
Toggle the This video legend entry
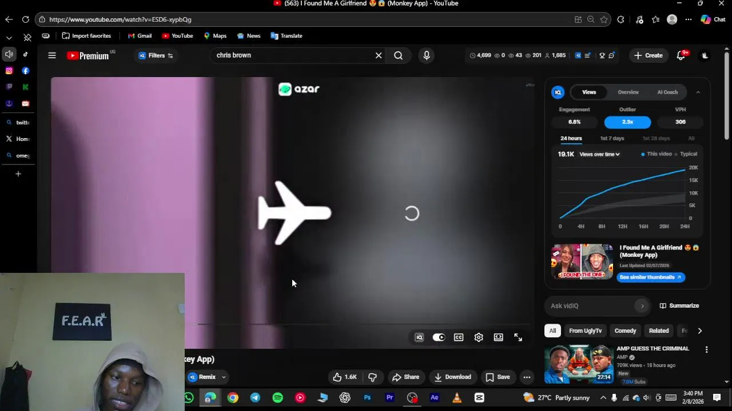pyautogui.click(x=656, y=154)
